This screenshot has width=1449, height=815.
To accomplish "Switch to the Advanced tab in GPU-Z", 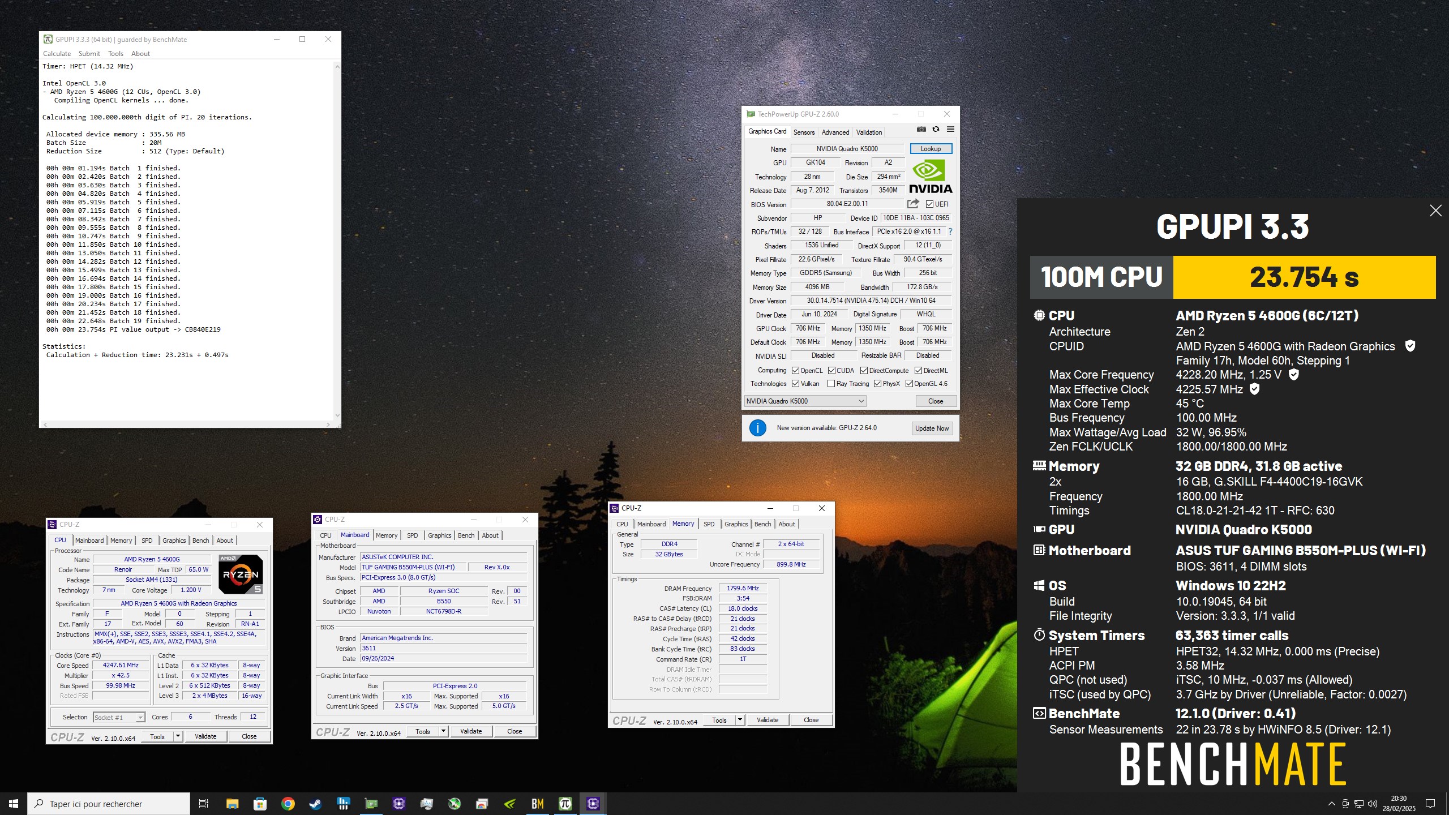I will (x=835, y=132).
